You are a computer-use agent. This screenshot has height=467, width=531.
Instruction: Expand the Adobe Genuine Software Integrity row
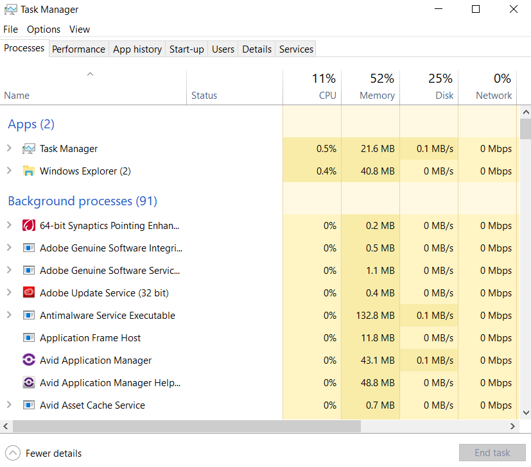(x=9, y=248)
